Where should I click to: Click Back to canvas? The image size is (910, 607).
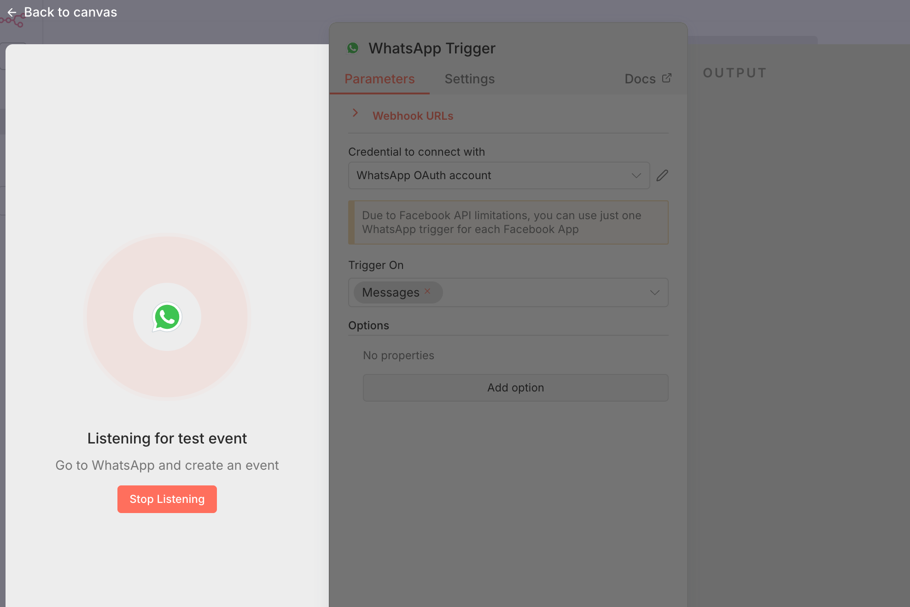coord(71,12)
